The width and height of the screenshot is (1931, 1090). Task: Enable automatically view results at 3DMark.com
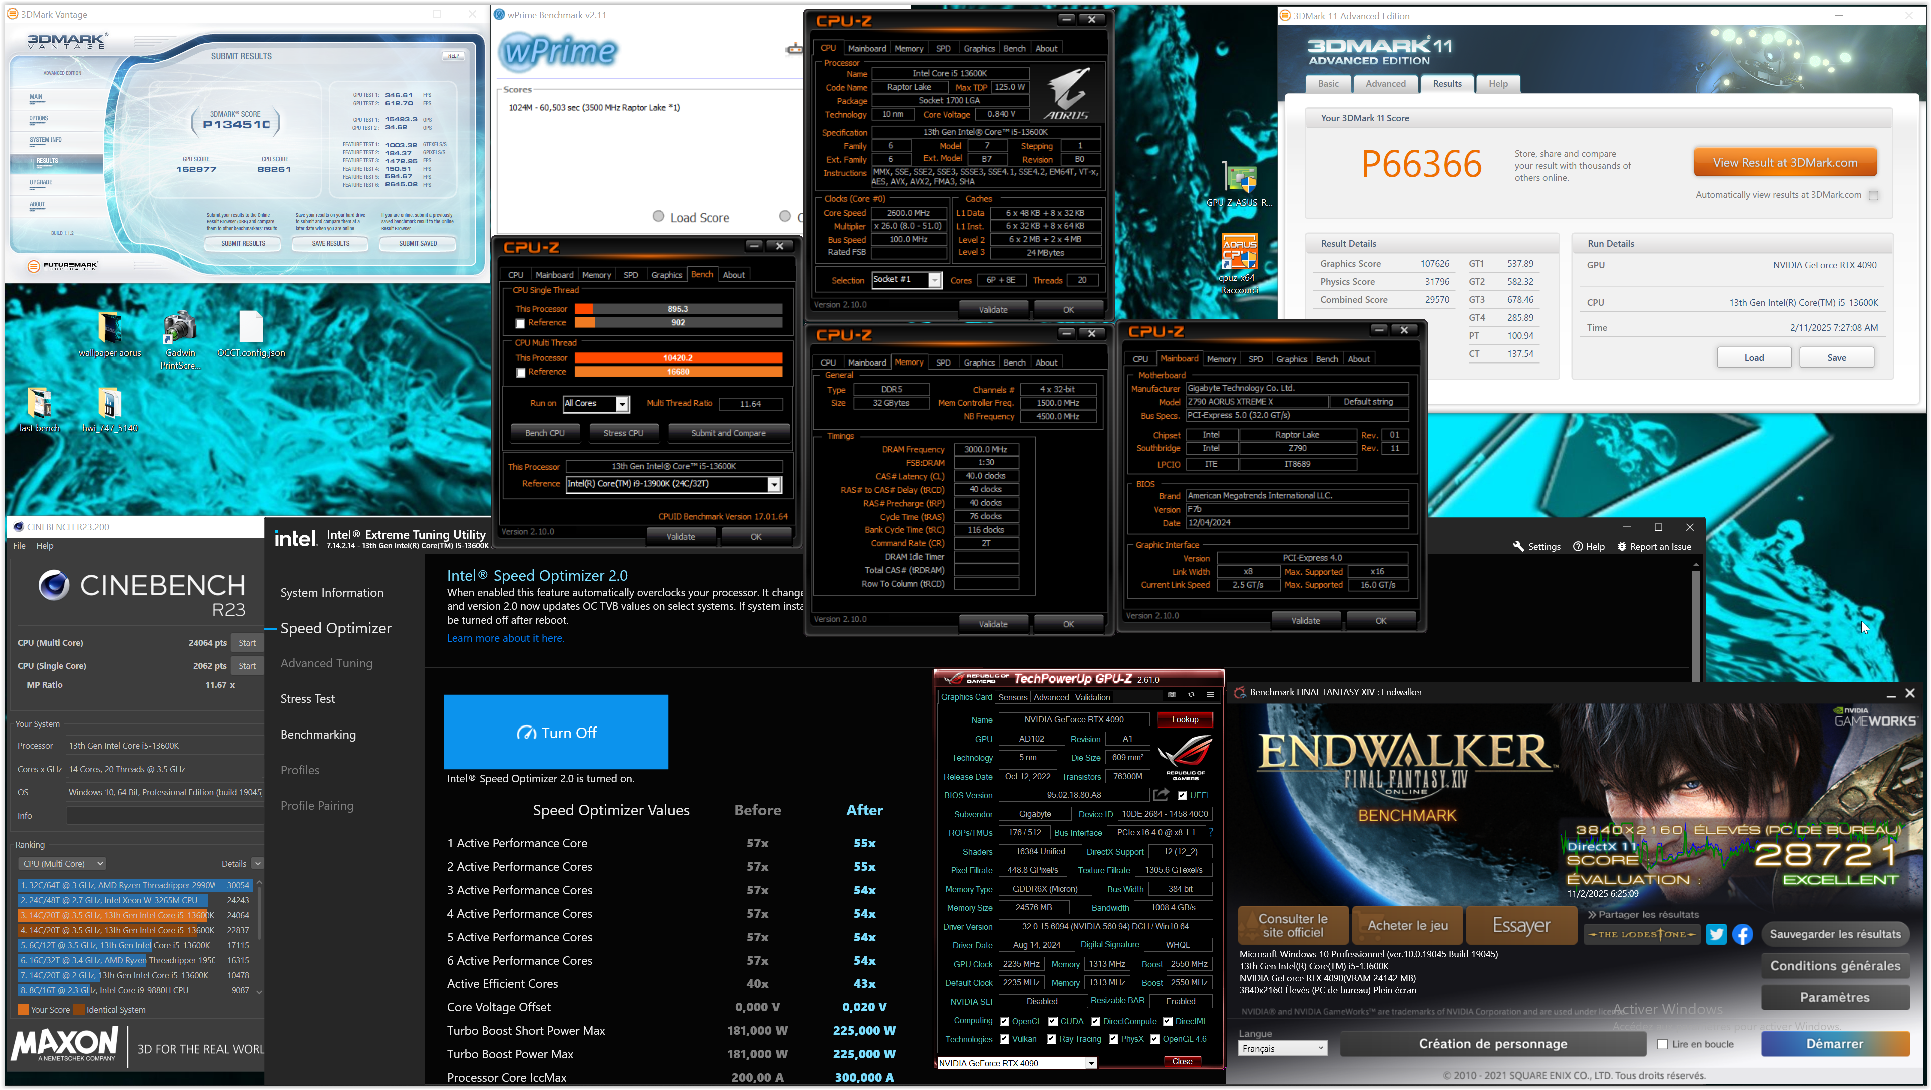pos(1873,196)
